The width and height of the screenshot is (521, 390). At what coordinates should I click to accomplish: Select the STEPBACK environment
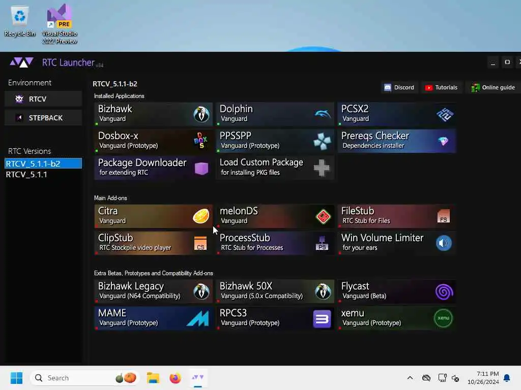tap(43, 118)
